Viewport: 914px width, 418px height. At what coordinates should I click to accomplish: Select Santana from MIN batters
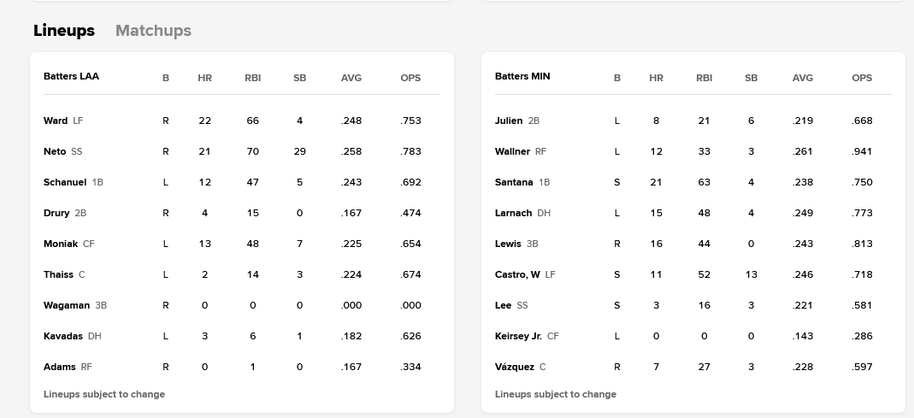(x=514, y=182)
